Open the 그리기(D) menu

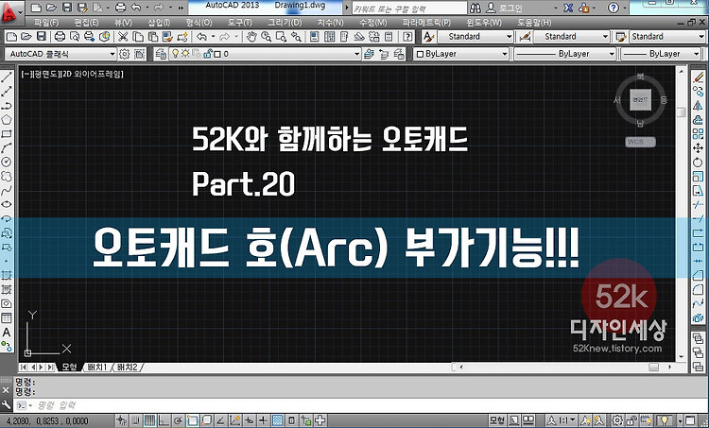click(285, 22)
